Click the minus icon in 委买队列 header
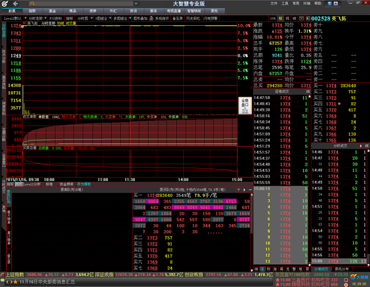Viewport: 370px width, 287px height. pos(250,190)
